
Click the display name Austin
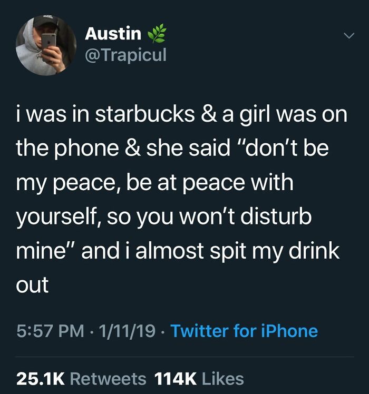113,33
